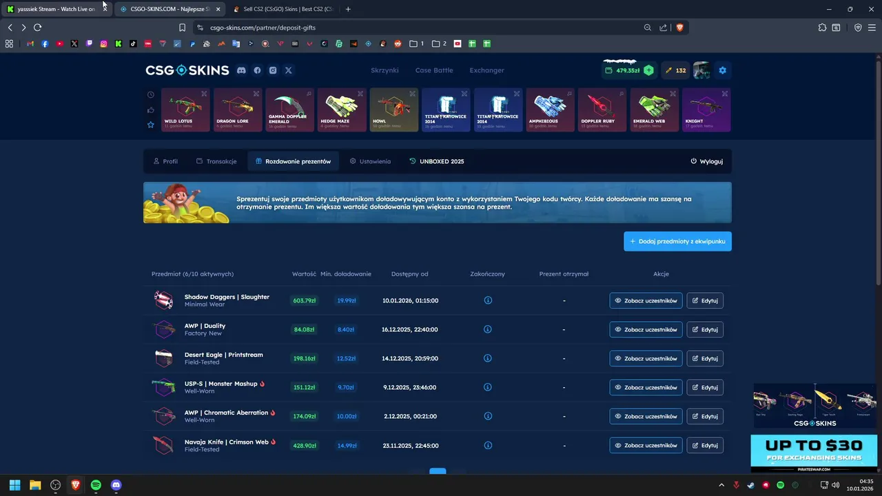Open Discord from the Windows taskbar
The width and height of the screenshot is (882, 496).
point(116,485)
